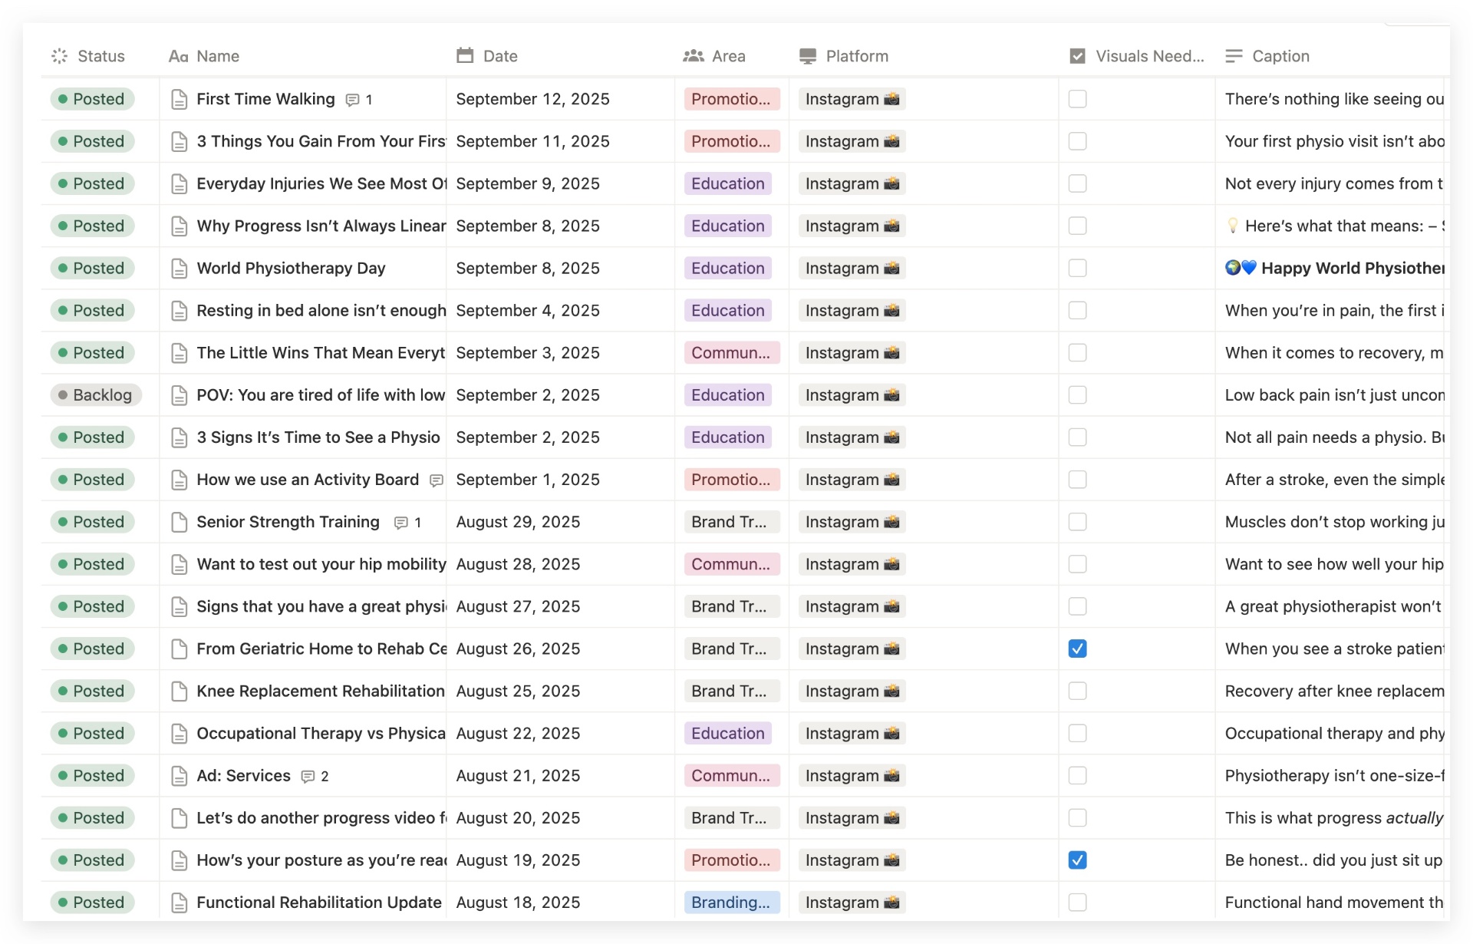1473x944 pixels.
Task: Open the First Time Walking page
Action: (265, 99)
